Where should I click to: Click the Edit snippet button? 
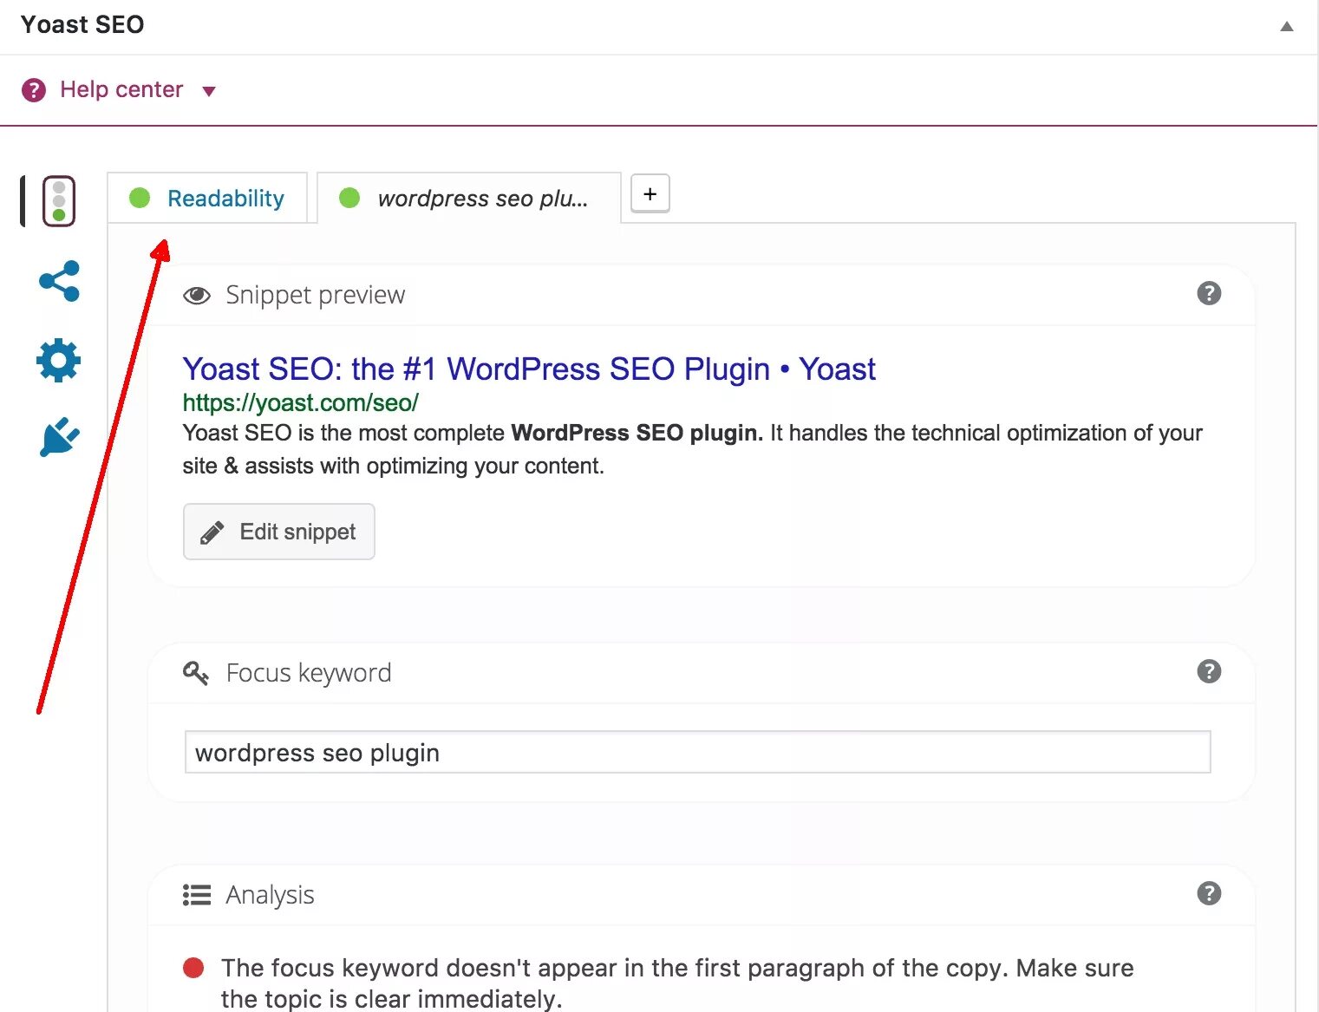click(279, 532)
